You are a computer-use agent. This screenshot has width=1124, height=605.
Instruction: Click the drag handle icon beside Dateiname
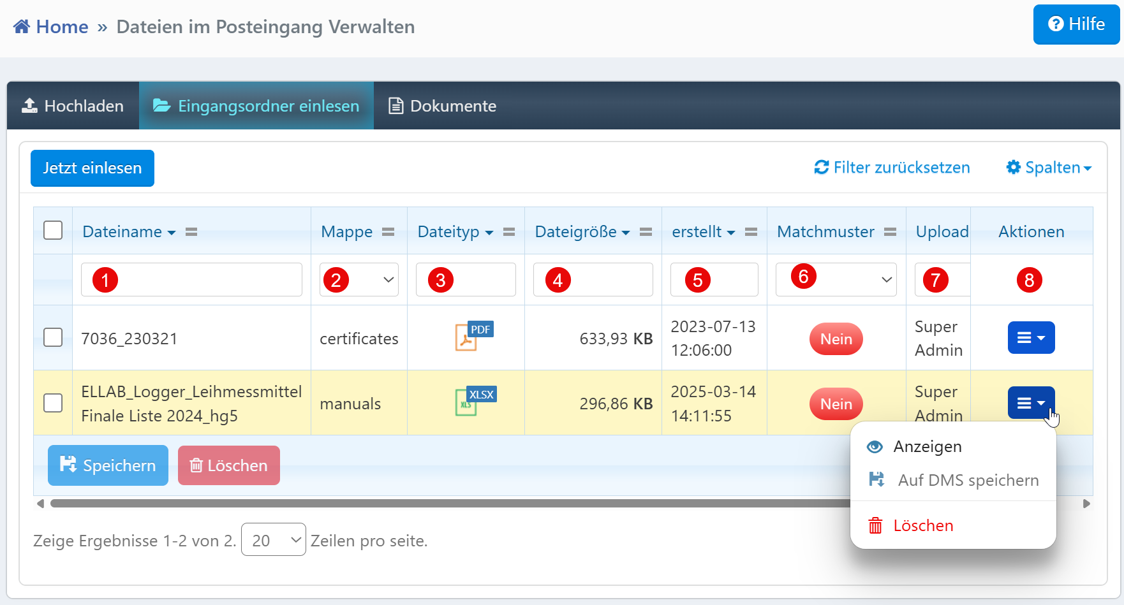pos(191,232)
